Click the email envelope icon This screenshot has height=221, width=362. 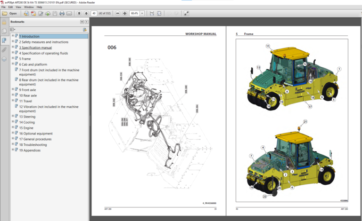(x=69, y=14)
